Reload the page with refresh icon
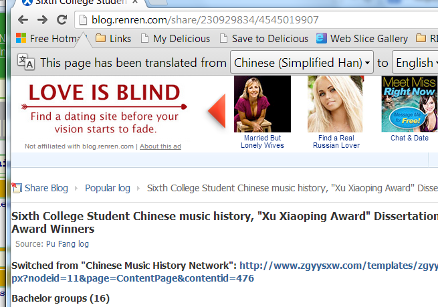438x307 pixels. 62,19
